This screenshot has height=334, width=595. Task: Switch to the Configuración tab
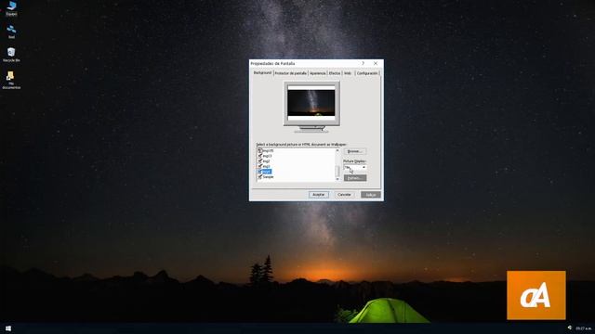tap(367, 73)
